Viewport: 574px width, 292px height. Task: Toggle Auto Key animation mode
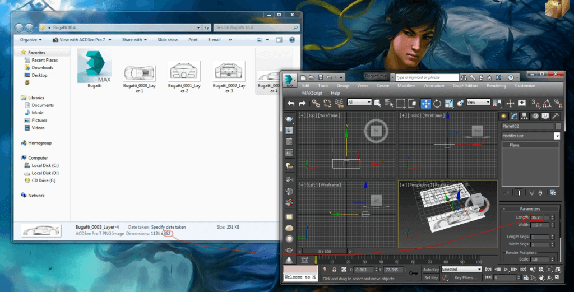431,270
